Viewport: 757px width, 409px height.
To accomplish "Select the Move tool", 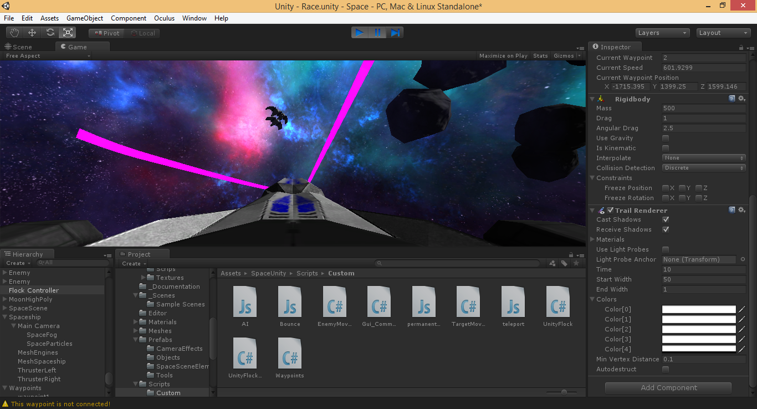I will click(x=32, y=32).
